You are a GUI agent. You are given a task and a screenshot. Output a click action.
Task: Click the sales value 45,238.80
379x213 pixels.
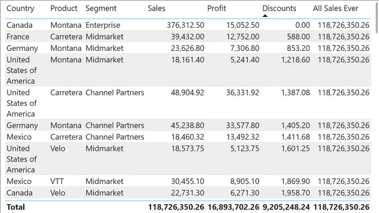[188, 125]
